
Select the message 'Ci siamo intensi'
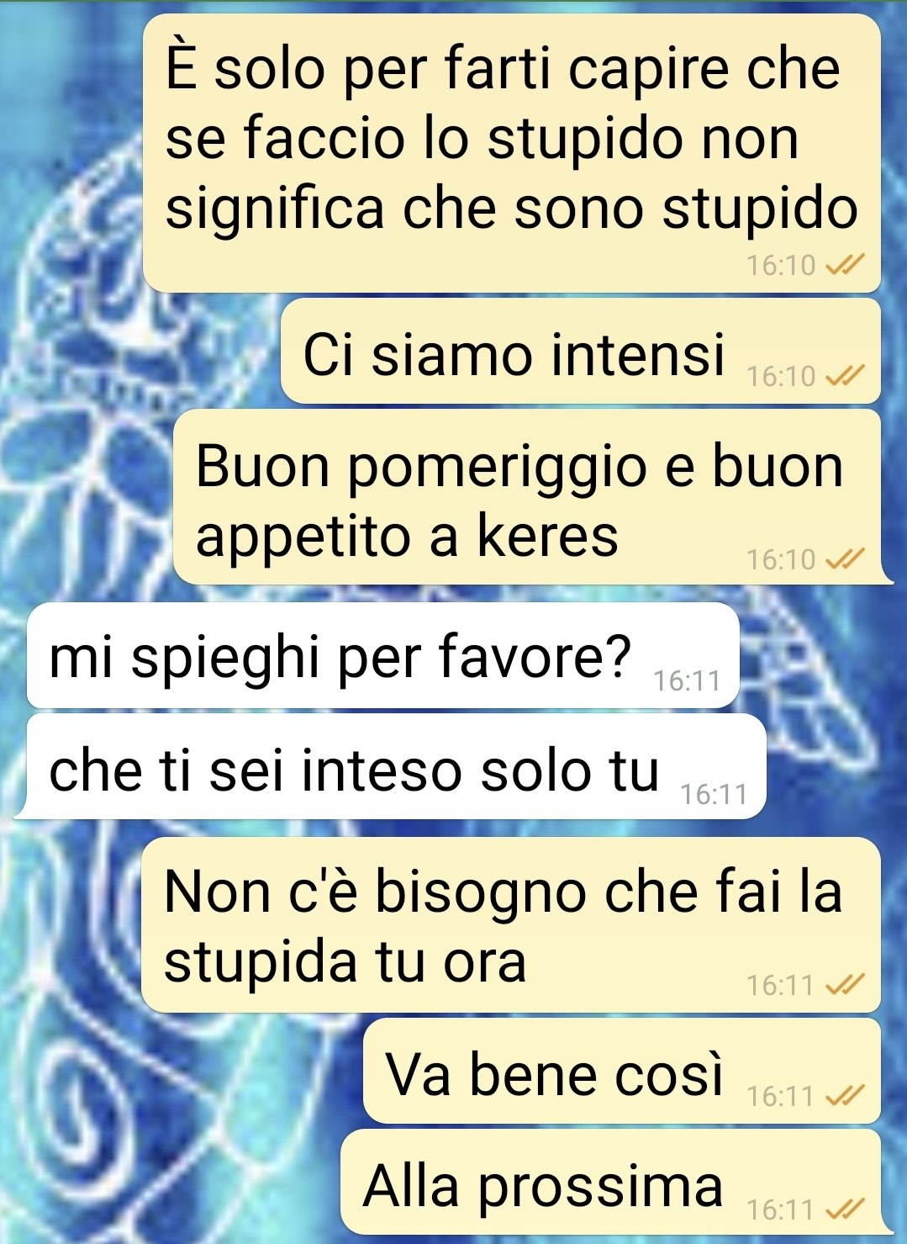tap(581, 352)
